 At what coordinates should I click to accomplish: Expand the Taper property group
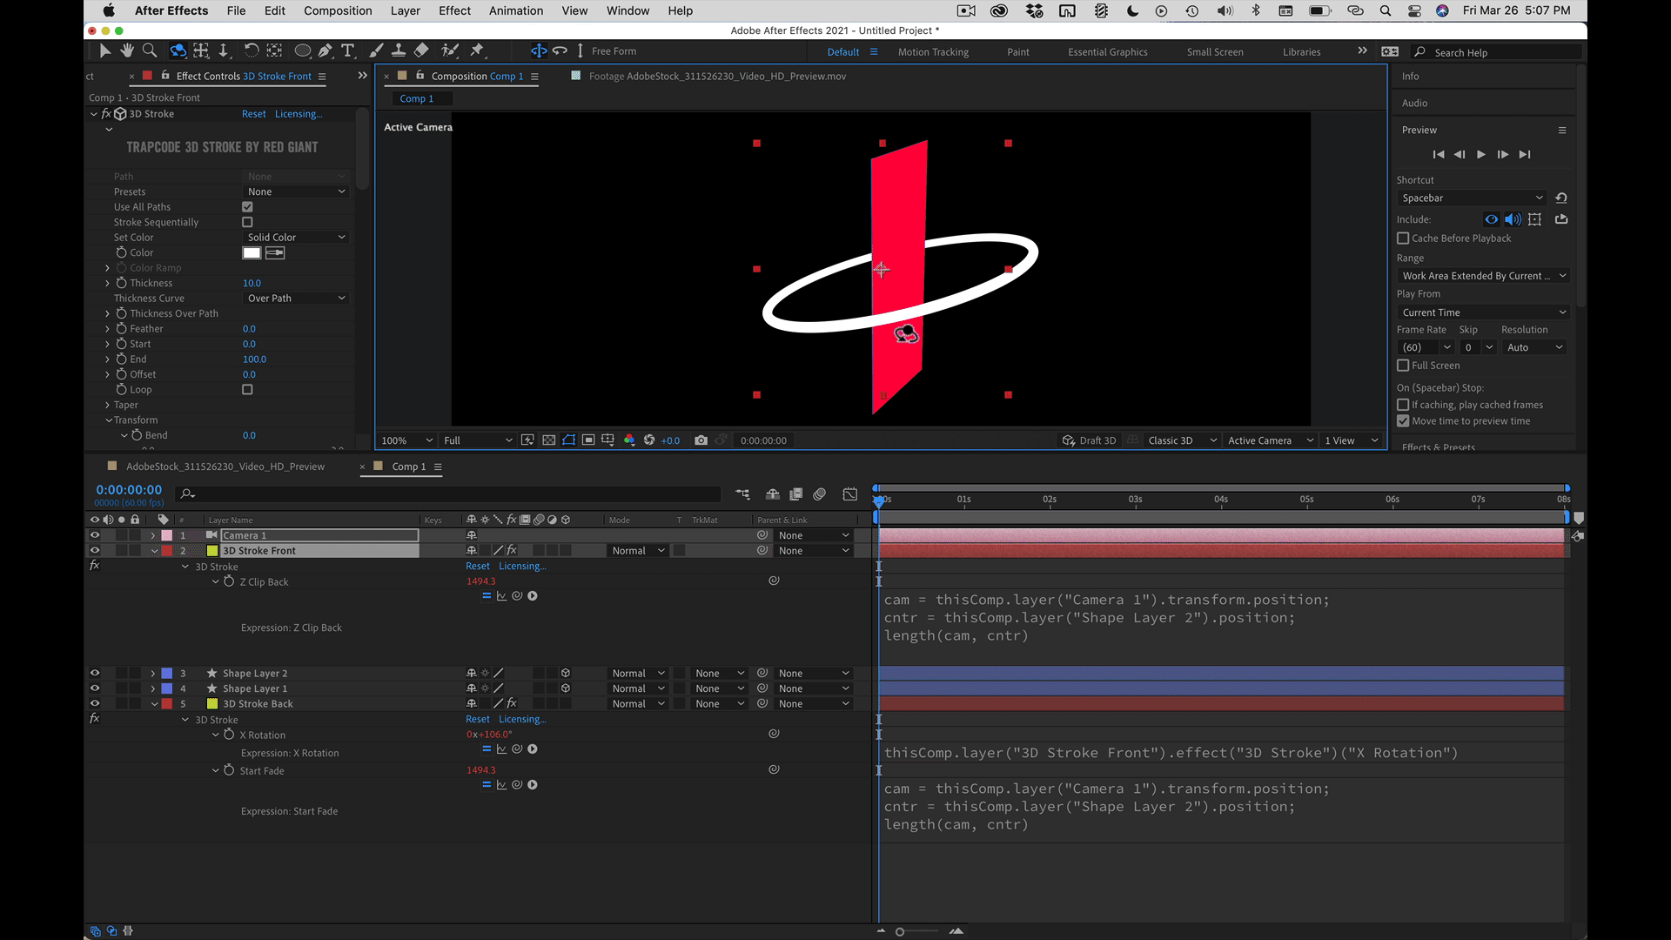(108, 405)
